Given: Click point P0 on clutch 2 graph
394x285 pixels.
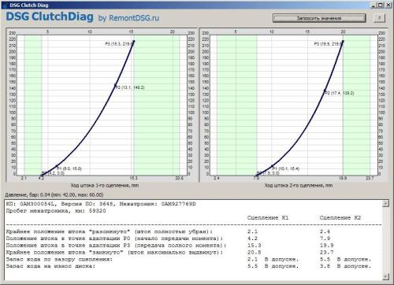Looking at the screenshot, I should click(256, 175).
